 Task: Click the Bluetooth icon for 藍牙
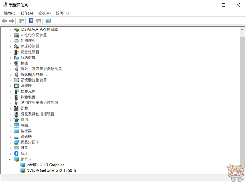coord(16,153)
